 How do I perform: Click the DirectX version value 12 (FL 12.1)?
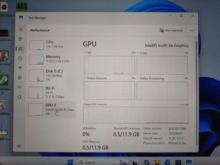point(175,138)
